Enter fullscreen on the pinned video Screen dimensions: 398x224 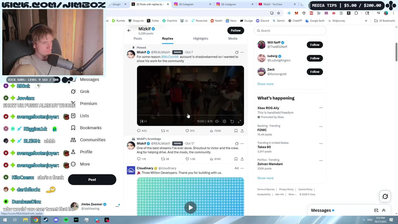[239, 121]
